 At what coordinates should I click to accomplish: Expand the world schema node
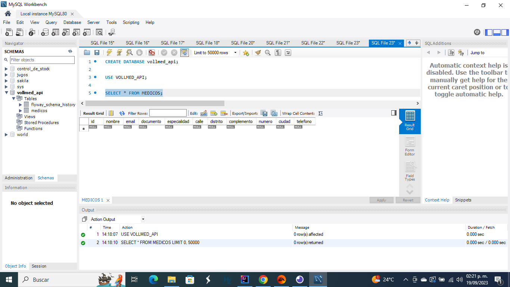point(6,135)
